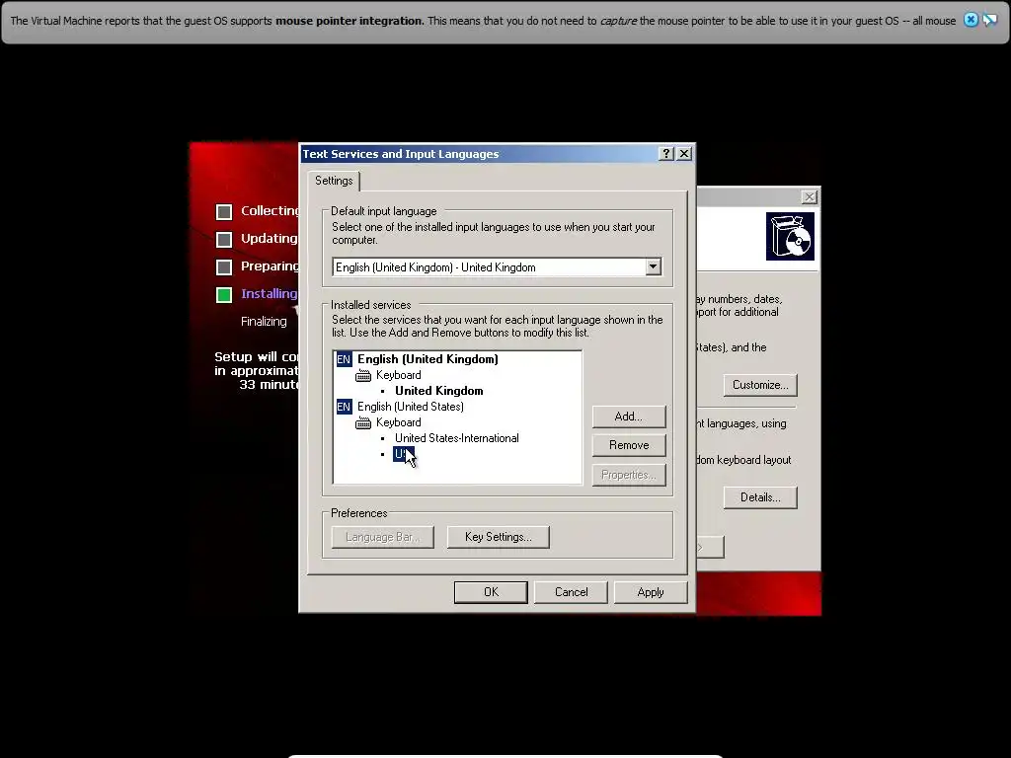This screenshot has height=758, width=1011.
Task: Click the Updating setup step indicator
Action: click(x=224, y=240)
